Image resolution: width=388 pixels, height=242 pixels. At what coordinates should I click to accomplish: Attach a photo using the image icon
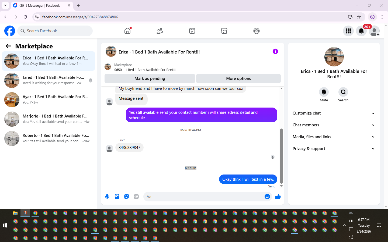coord(117,197)
